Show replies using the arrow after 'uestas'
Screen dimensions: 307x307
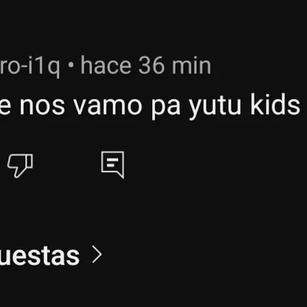tap(97, 254)
